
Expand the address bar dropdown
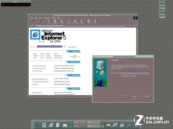125,25
